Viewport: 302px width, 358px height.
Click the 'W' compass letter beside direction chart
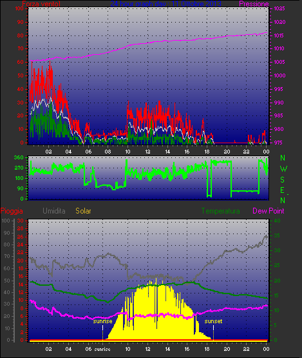coord(283,169)
